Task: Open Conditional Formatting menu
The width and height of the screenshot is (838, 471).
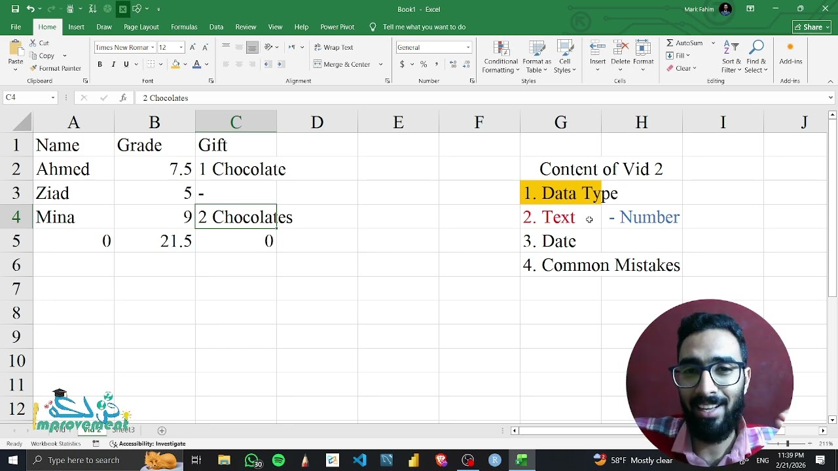Action: click(501, 57)
